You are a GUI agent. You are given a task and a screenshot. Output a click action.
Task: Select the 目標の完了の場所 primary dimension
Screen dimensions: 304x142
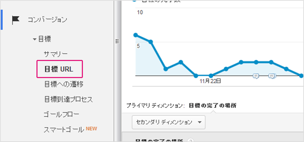click(x=212, y=106)
